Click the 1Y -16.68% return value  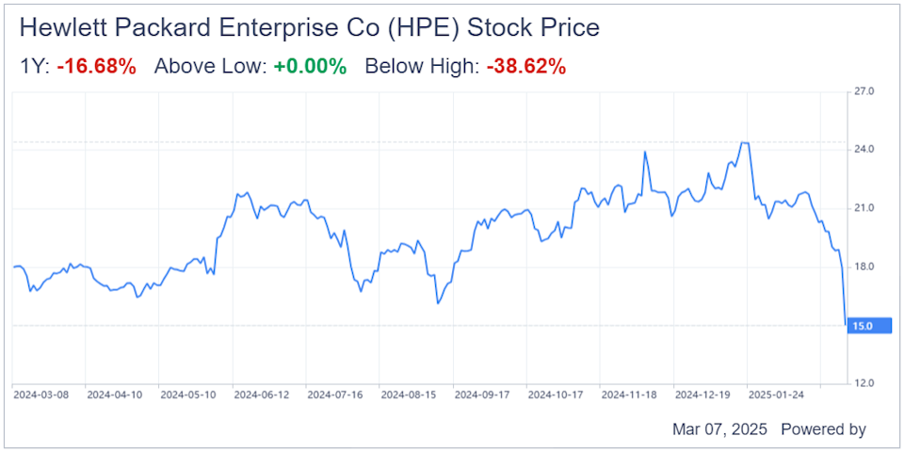pyautogui.click(x=97, y=67)
